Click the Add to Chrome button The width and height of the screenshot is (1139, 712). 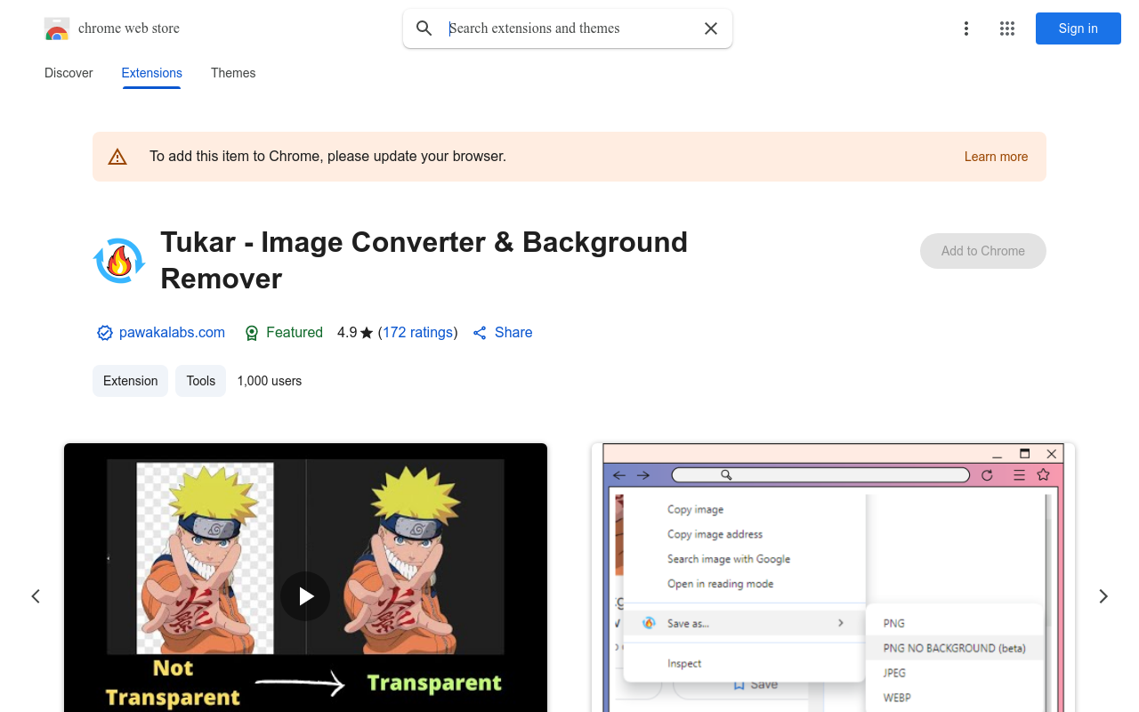[x=983, y=251]
